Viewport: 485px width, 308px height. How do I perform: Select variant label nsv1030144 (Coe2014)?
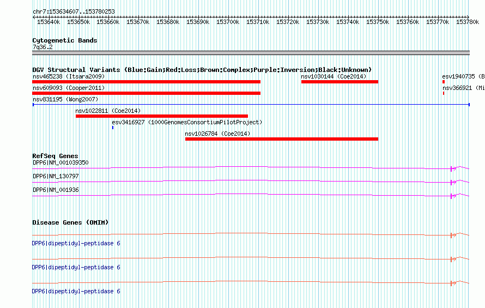pos(334,76)
